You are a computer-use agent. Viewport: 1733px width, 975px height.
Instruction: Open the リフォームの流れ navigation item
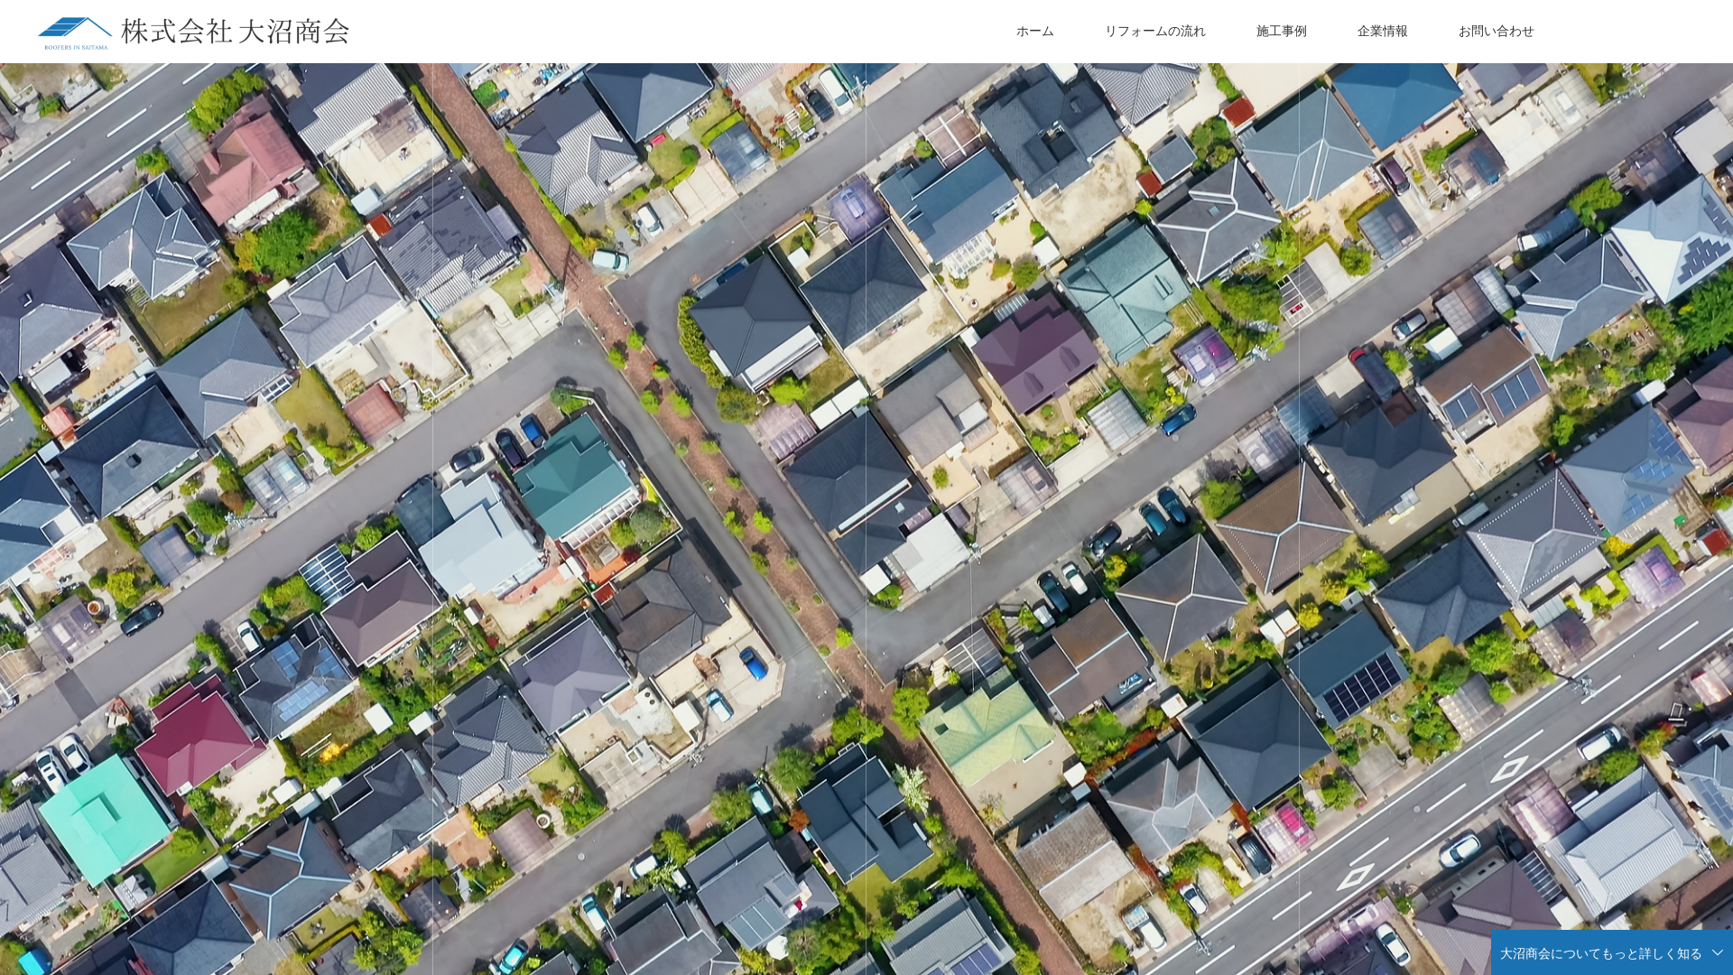(1154, 32)
